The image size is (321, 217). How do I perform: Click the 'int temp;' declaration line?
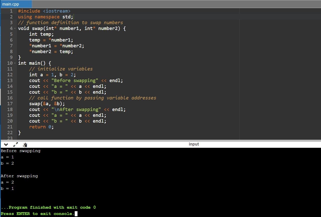coord(41,34)
